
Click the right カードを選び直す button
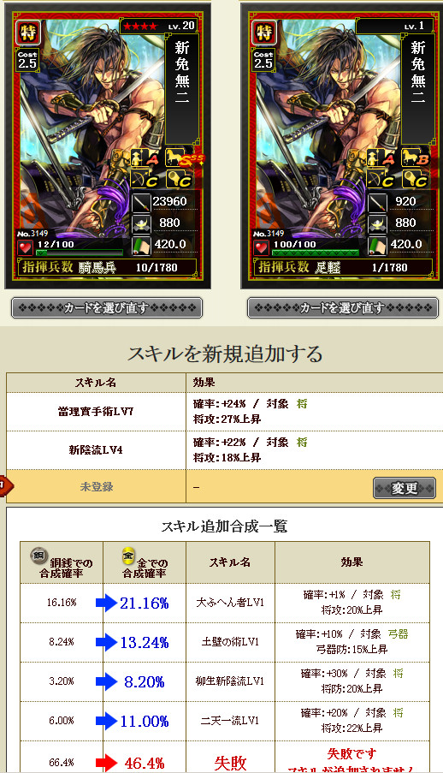pos(343,308)
